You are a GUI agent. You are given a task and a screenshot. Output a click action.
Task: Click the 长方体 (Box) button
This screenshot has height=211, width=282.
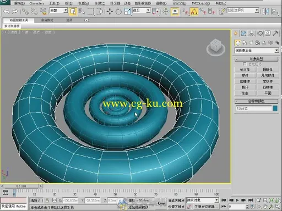pyautogui.click(x=245, y=70)
